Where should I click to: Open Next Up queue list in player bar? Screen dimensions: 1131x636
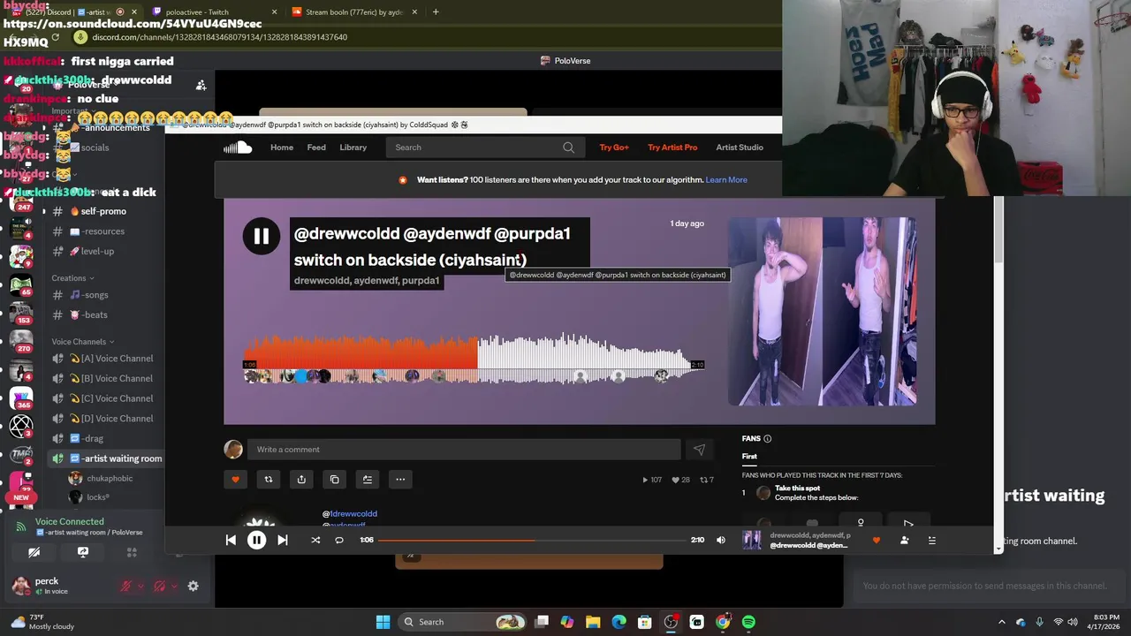pos(931,540)
